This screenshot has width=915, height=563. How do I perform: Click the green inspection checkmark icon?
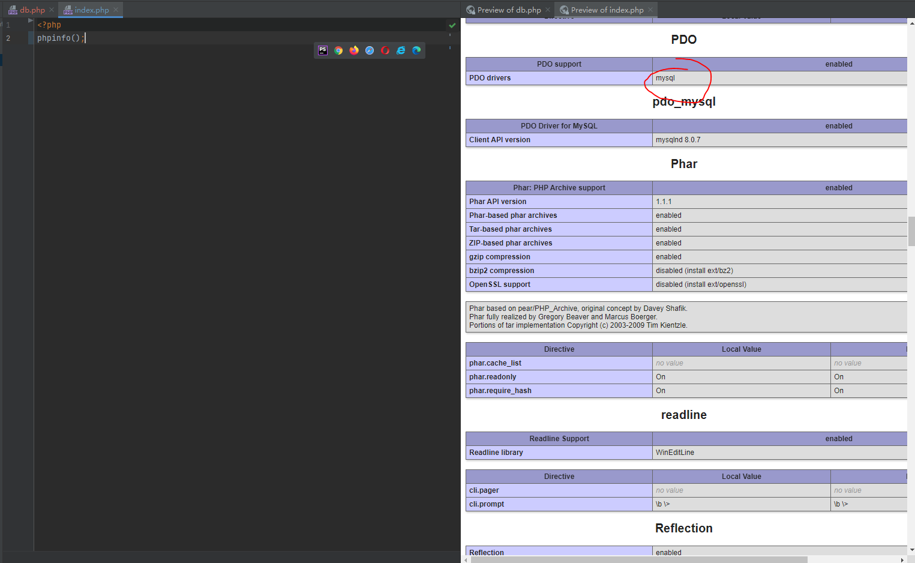(x=452, y=25)
